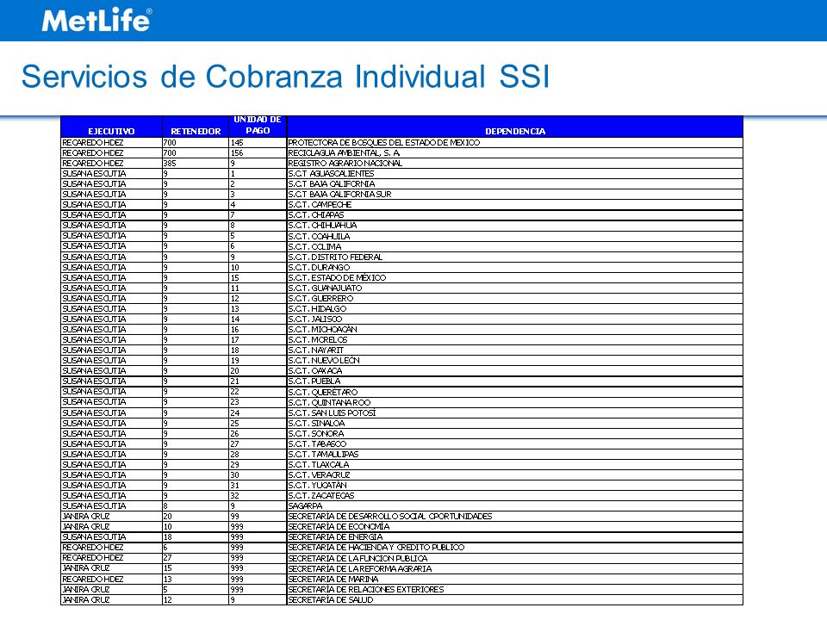Select SECRETARÍA DE LA REFORMA AGRARIA cell
This screenshot has width=827, height=620.
coord(515,568)
